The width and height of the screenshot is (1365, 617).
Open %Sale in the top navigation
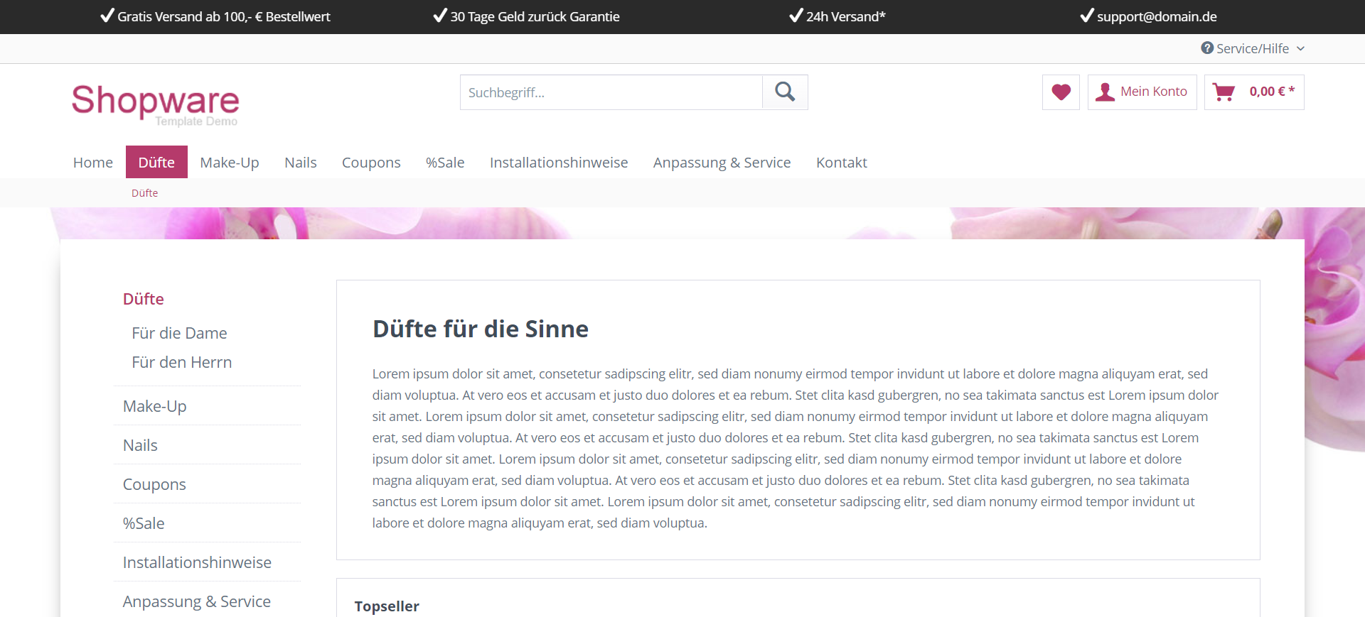click(445, 162)
